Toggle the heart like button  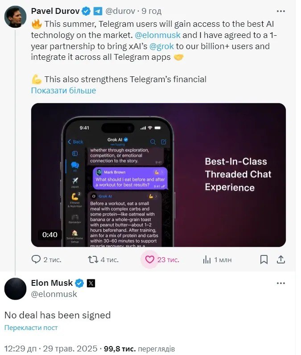150,259
